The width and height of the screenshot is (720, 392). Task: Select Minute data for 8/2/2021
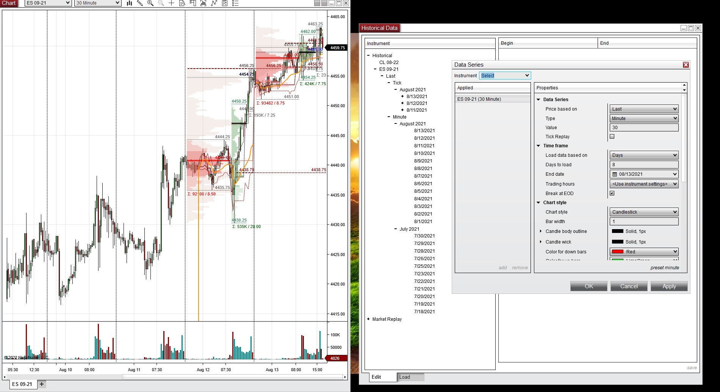pos(423,214)
